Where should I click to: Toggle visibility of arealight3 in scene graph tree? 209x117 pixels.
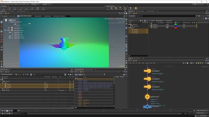coord(70,87)
